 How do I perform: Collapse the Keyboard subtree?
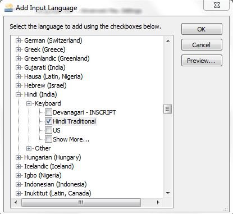29,103
